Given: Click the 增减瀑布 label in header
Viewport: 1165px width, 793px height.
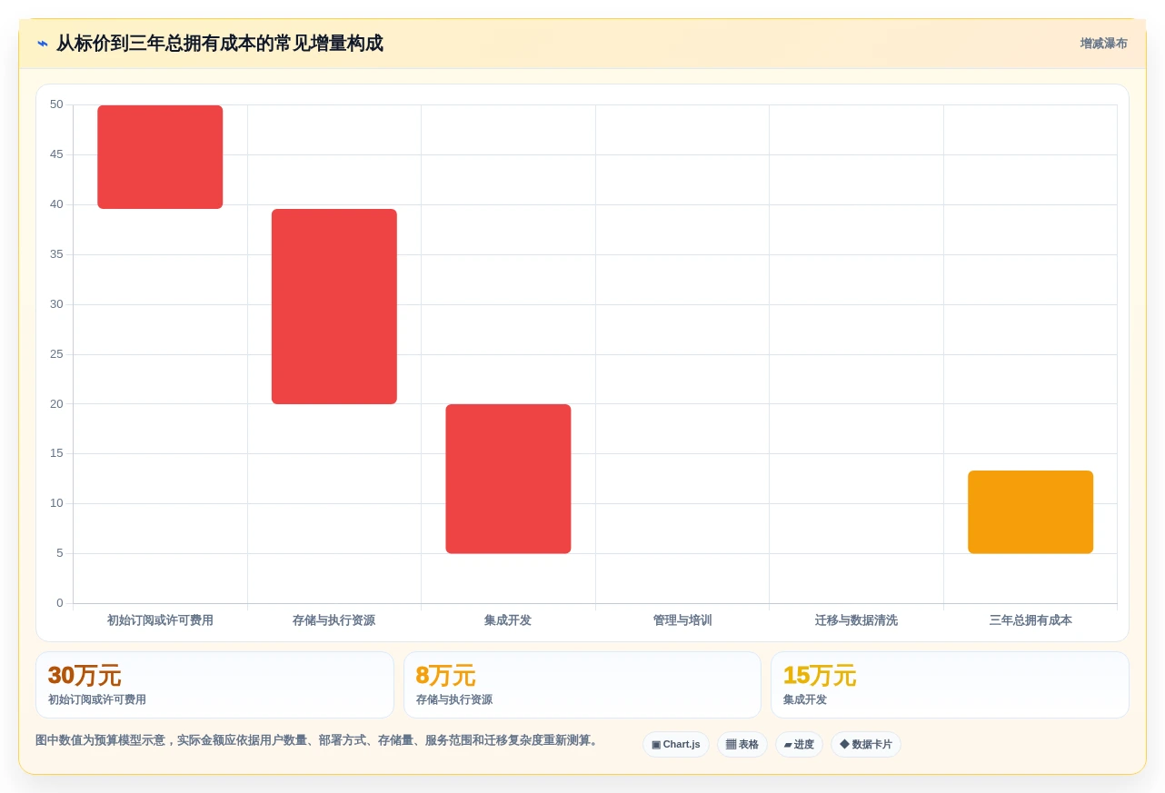Looking at the screenshot, I should pyautogui.click(x=1103, y=44).
